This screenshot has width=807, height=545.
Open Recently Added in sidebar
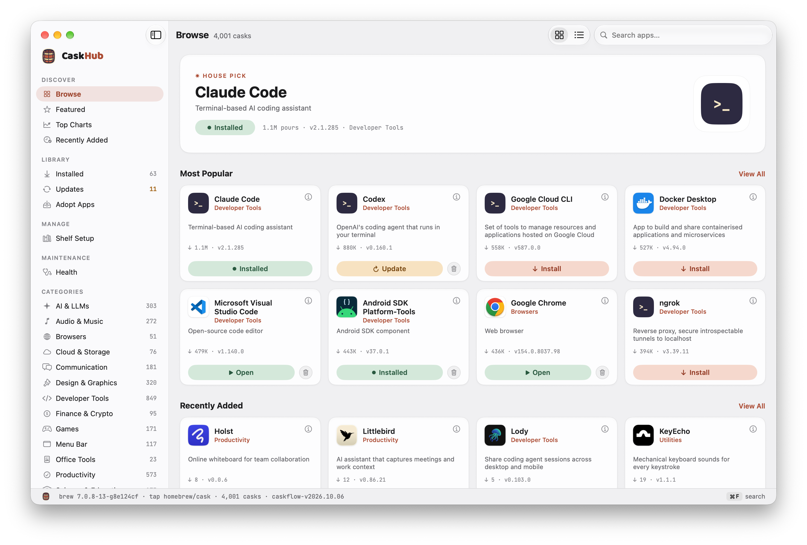(100, 140)
